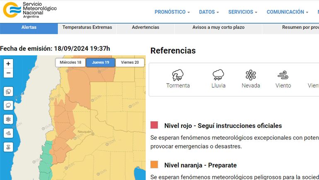Open the Avisos a muy corto plazo tab
319x180 pixels.
tap(218, 28)
